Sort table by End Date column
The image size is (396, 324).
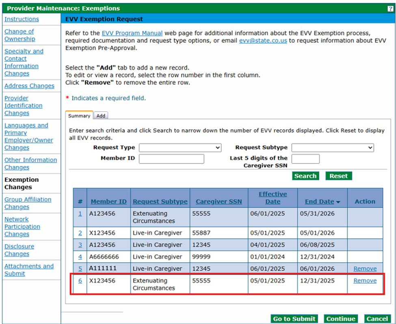[320, 201]
